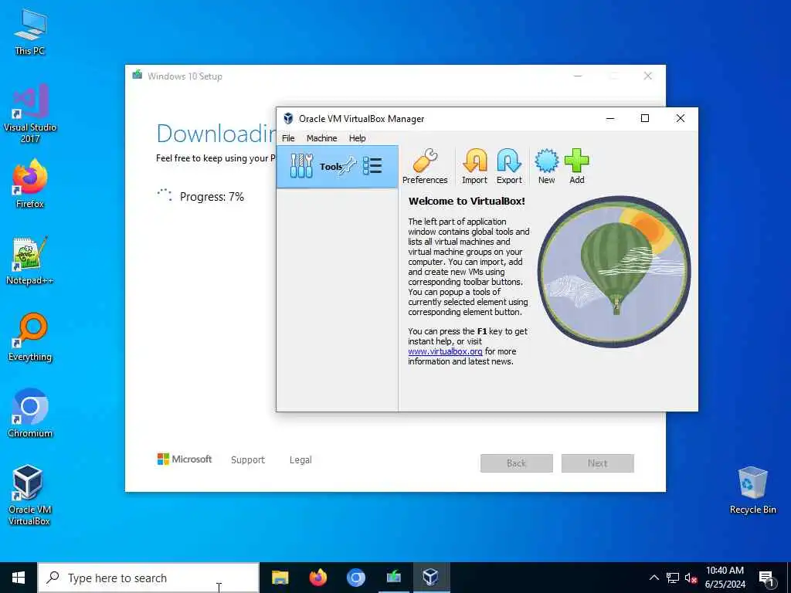Select the Tools item in left pane

pos(337,167)
